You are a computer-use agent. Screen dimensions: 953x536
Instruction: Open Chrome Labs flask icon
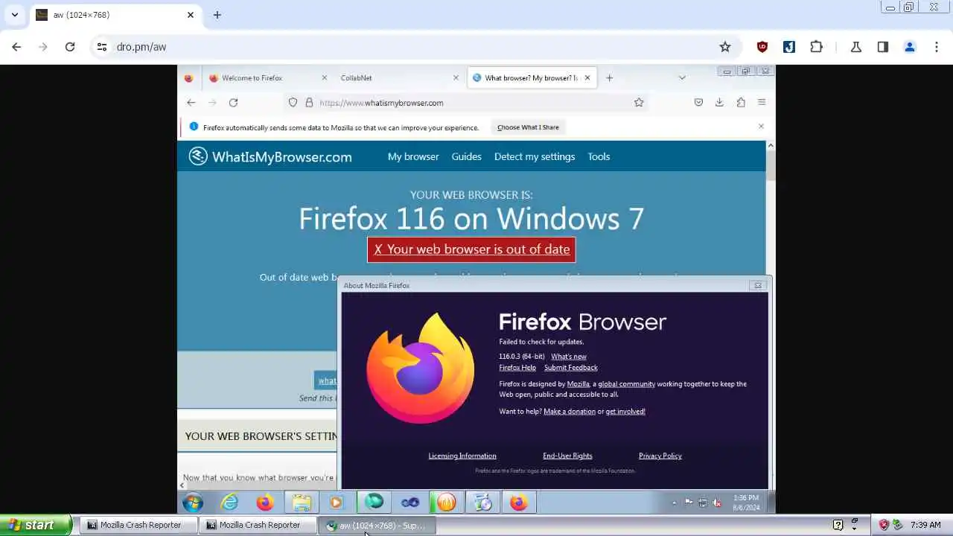click(856, 47)
